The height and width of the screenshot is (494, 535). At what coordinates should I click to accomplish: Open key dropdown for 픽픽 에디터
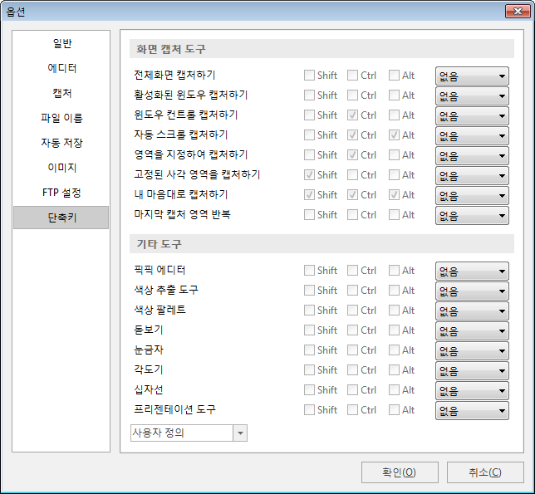click(x=472, y=271)
